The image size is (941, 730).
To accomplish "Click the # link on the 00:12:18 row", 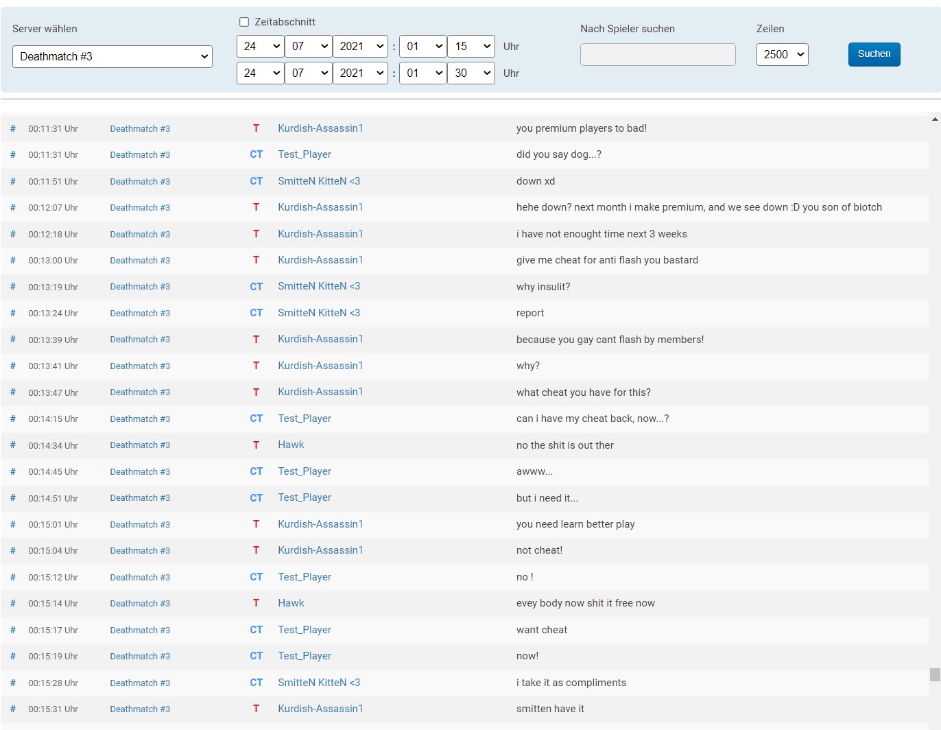I will click(12, 234).
